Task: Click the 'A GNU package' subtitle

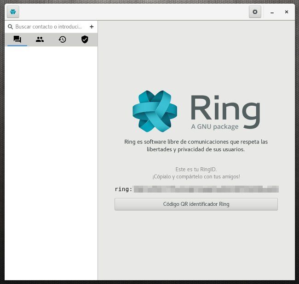Action: pyautogui.click(x=214, y=126)
